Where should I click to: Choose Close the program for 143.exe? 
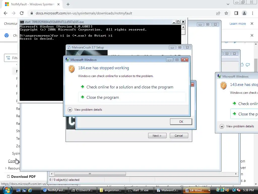pos(244,114)
